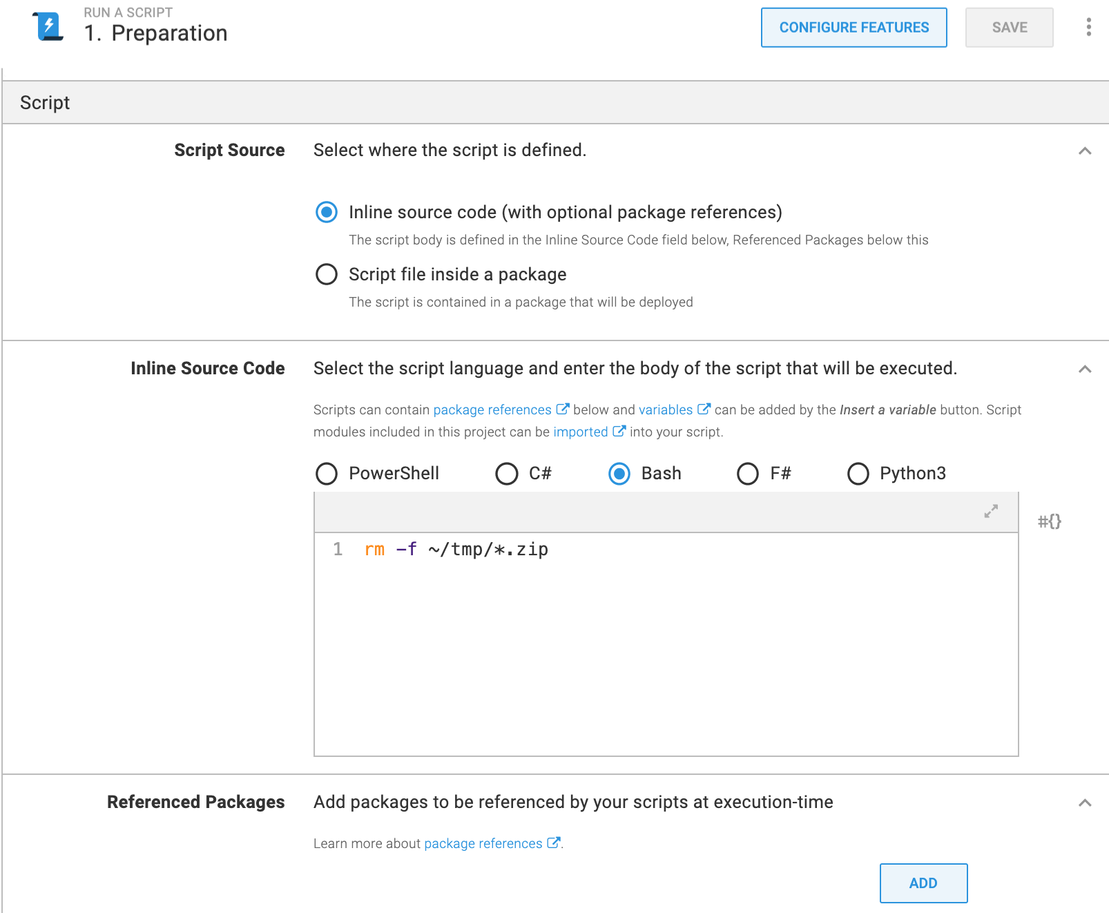Click the ADD package button

(x=923, y=883)
